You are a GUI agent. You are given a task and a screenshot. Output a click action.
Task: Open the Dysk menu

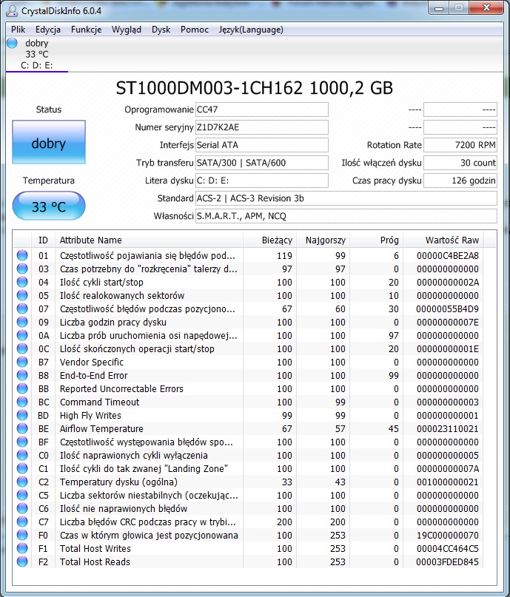pos(161,30)
